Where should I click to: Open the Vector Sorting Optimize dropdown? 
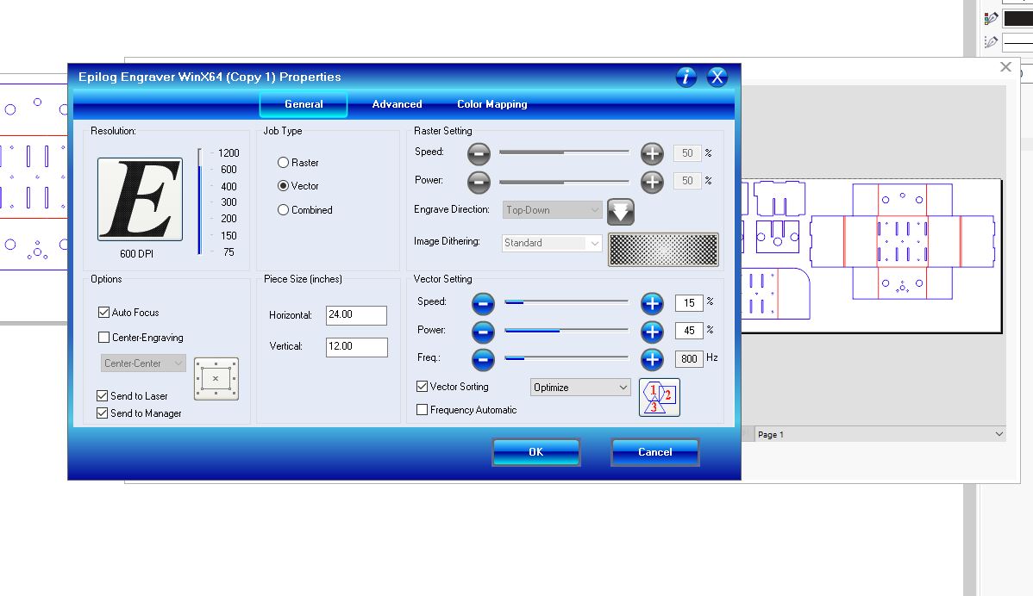[x=580, y=388]
